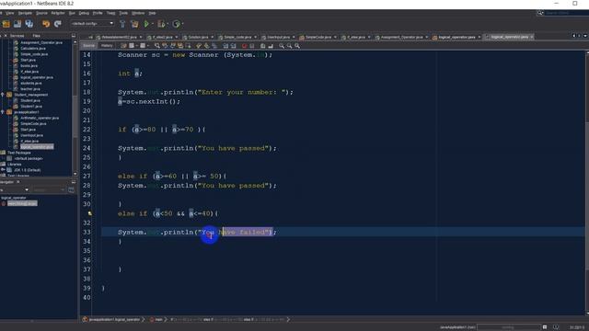
Task: Select the Test Packages node
Action: pyautogui.click(x=18, y=153)
